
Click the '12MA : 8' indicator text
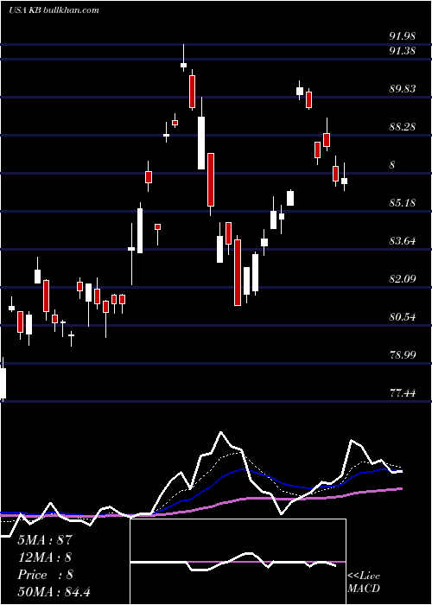(45, 557)
